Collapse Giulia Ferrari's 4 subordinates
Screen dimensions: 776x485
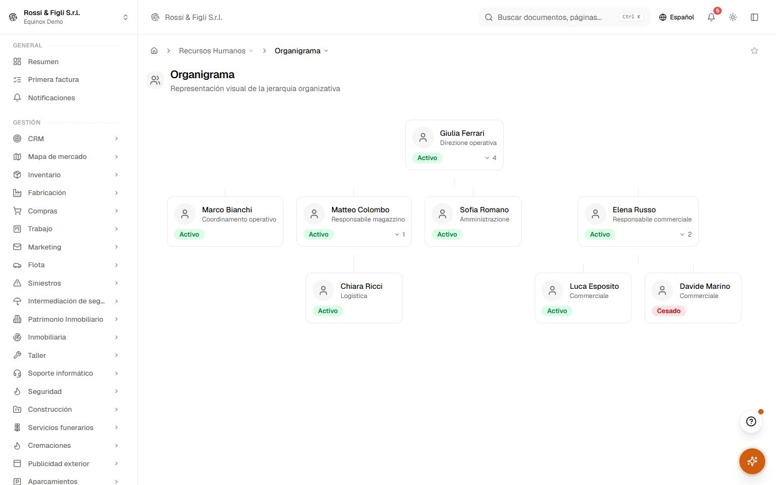490,158
